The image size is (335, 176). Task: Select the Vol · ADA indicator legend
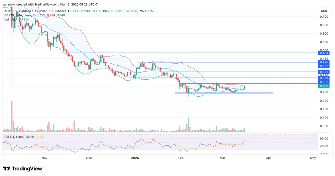[10, 20]
